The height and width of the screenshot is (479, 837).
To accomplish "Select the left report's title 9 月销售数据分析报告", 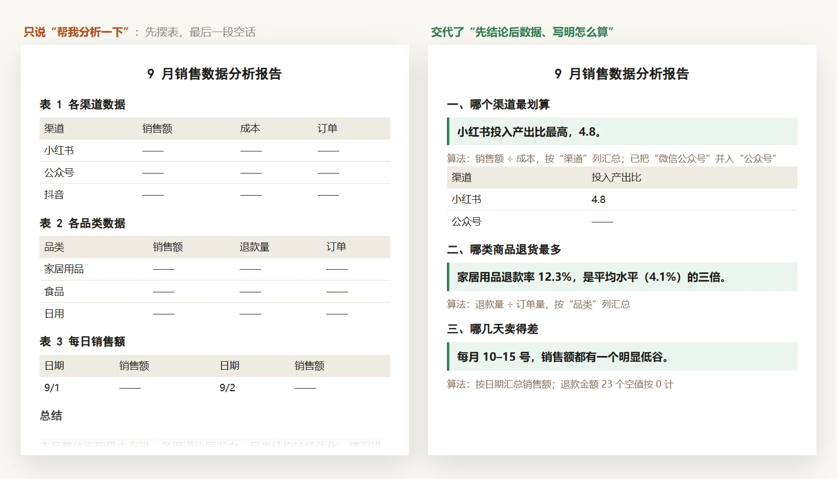I will [214, 74].
